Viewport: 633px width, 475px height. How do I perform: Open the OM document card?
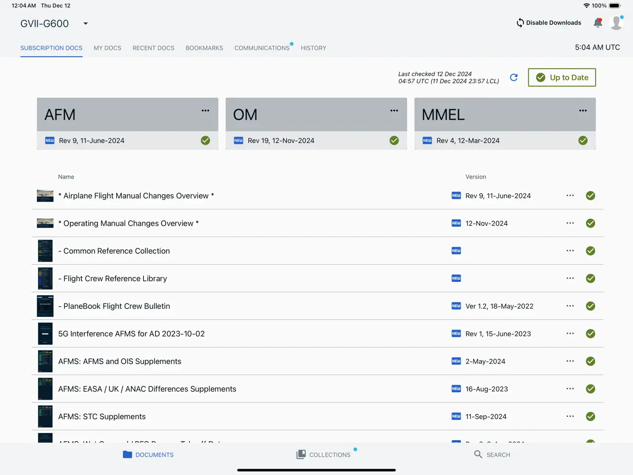316,124
